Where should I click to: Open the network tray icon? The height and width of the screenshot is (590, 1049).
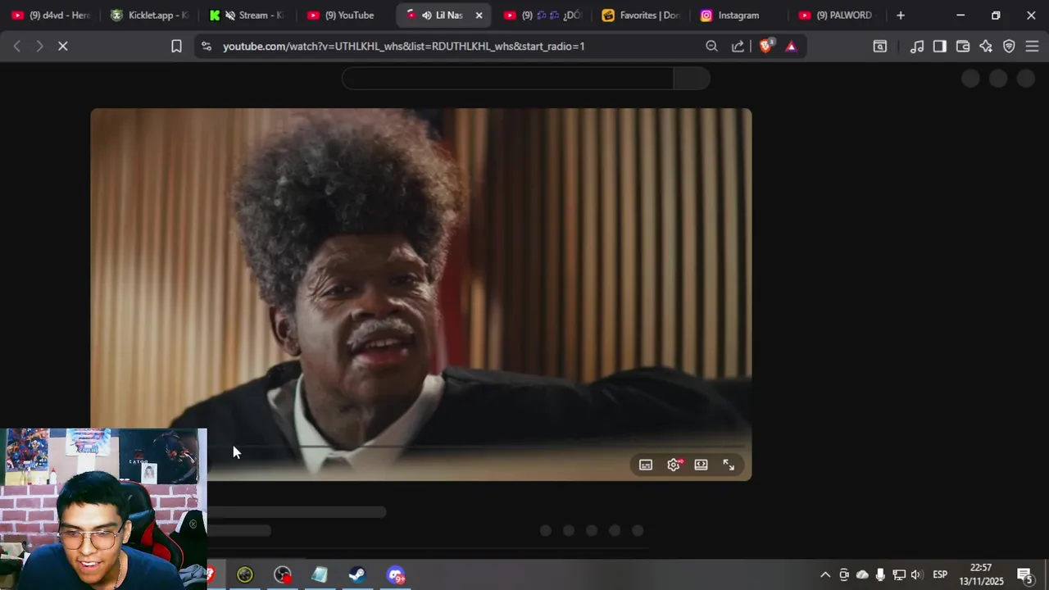point(899,574)
